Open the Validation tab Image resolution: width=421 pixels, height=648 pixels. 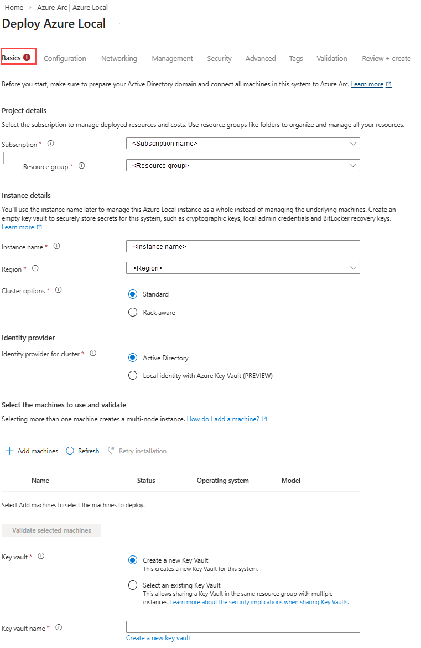[x=332, y=59]
